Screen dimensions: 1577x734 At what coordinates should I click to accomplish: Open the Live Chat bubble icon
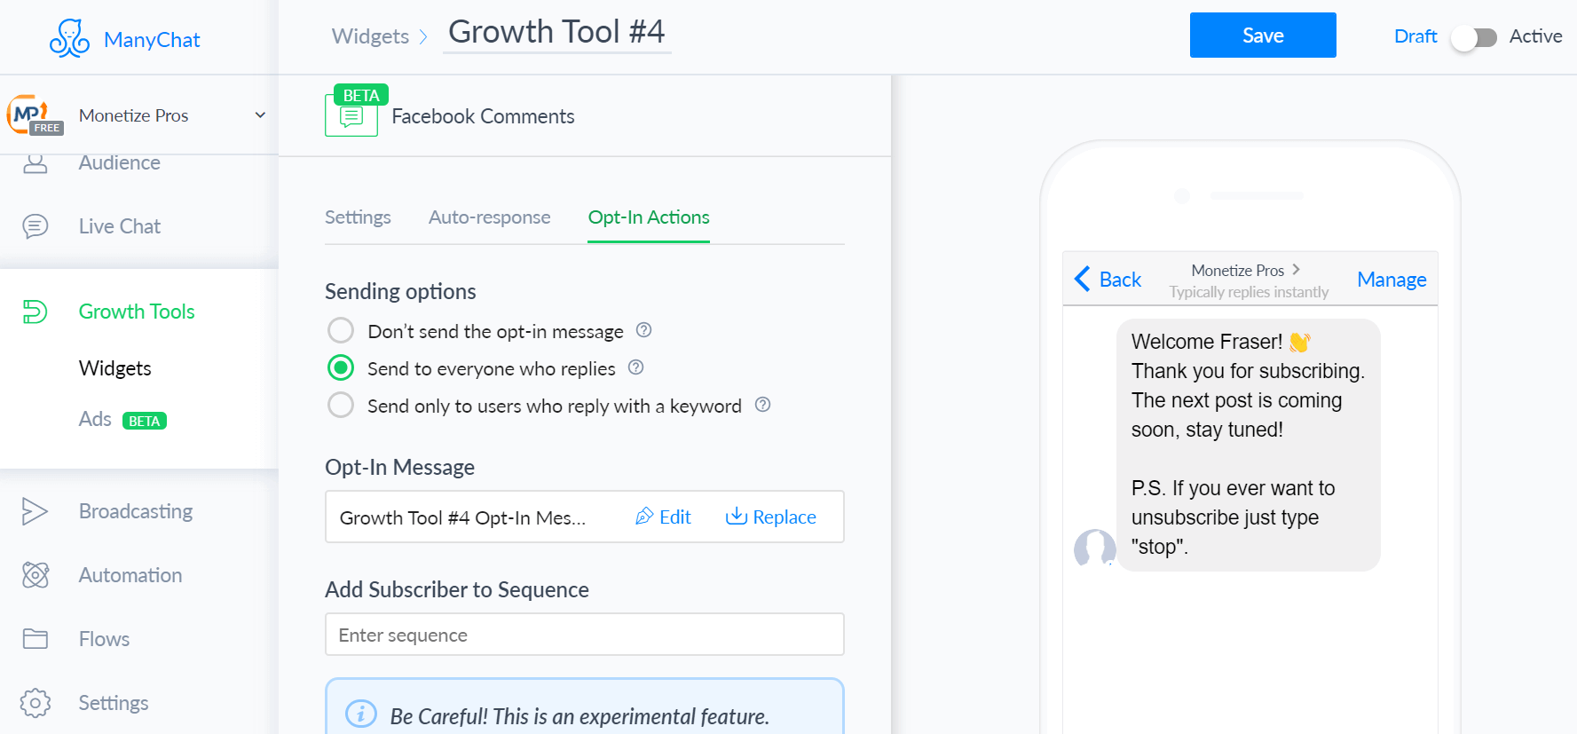[x=35, y=226]
